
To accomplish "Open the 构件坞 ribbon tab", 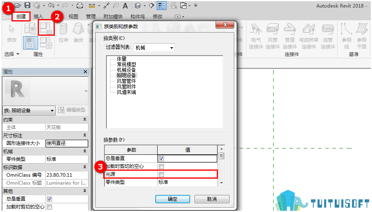I will click(138, 16).
